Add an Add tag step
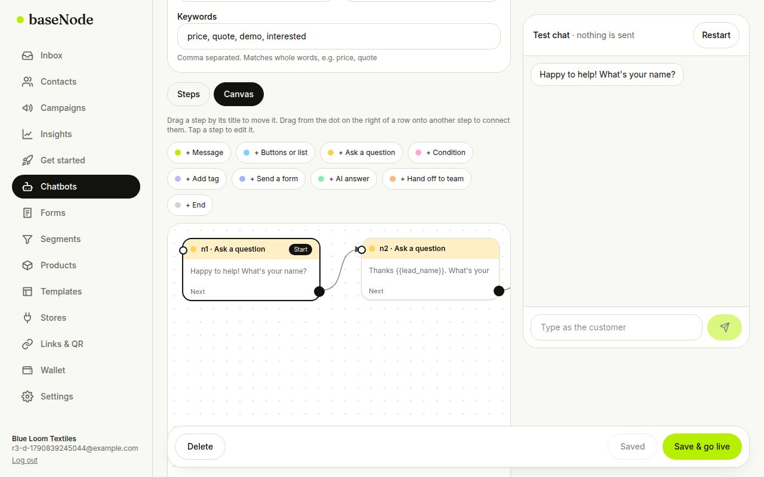Screen dimensions: 764x477 pyautogui.click(x=197, y=179)
